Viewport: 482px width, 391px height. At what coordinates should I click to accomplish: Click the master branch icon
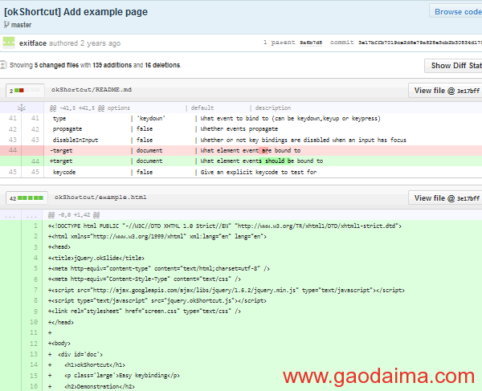click(6, 25)
